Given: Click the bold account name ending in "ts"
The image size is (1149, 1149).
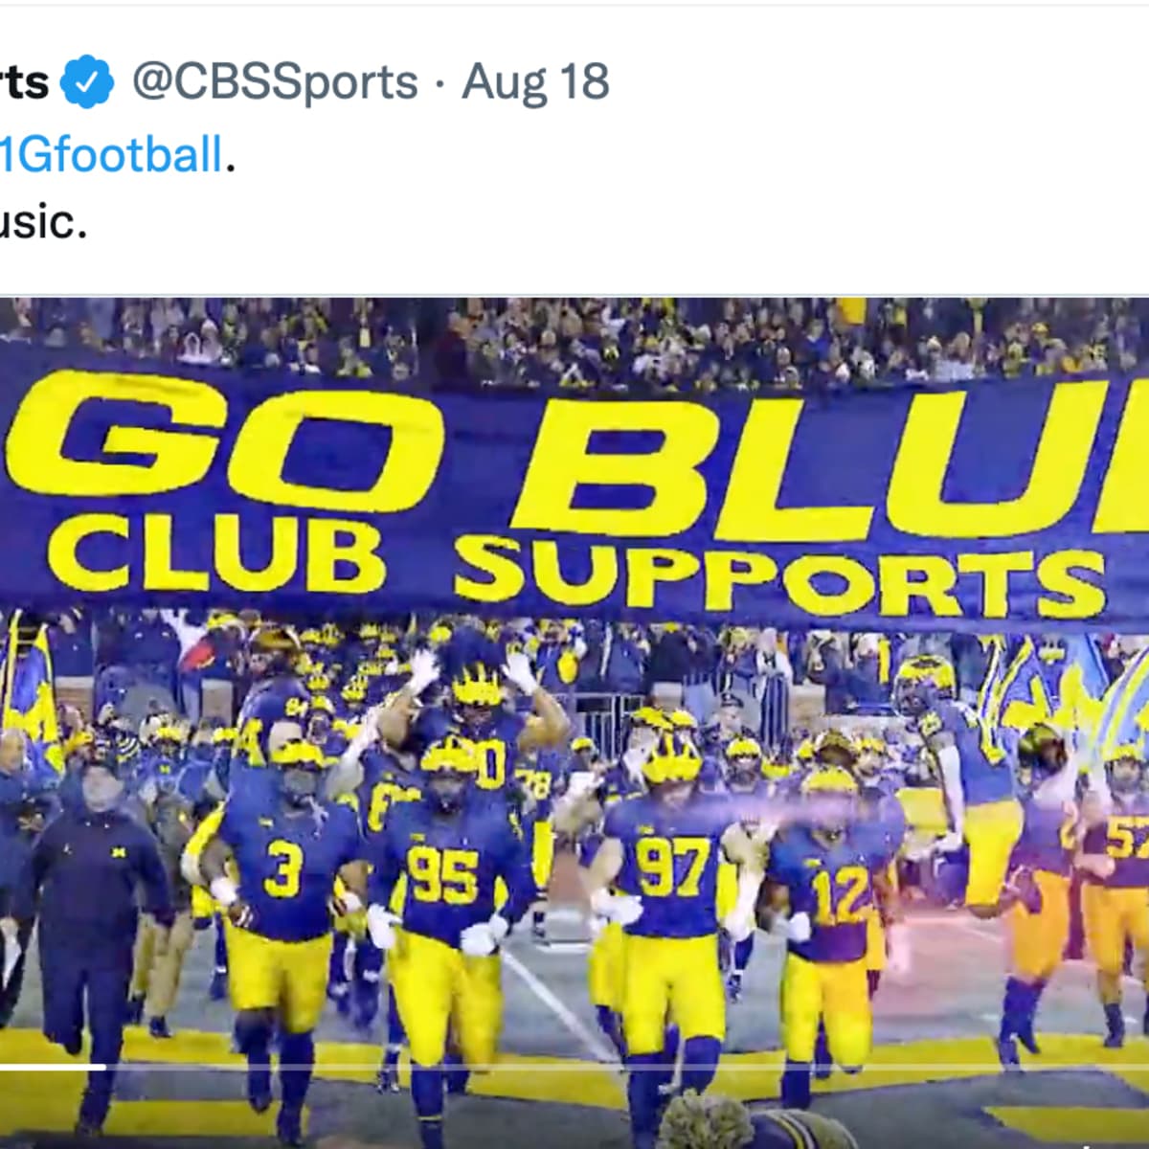Looking at the screenshot, I should tap(23, 82).
